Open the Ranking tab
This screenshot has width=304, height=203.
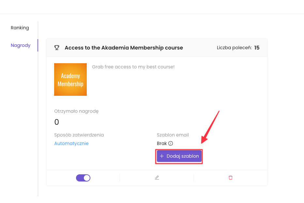(x=20, y=28)
